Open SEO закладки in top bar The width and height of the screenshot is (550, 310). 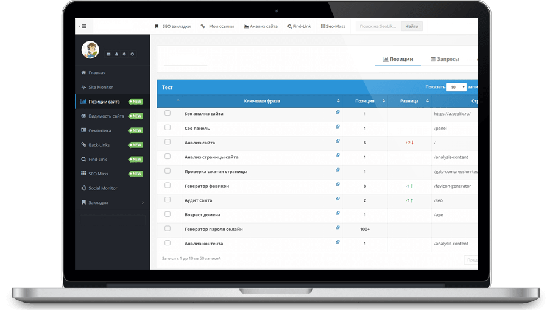(x=173, y=26)
